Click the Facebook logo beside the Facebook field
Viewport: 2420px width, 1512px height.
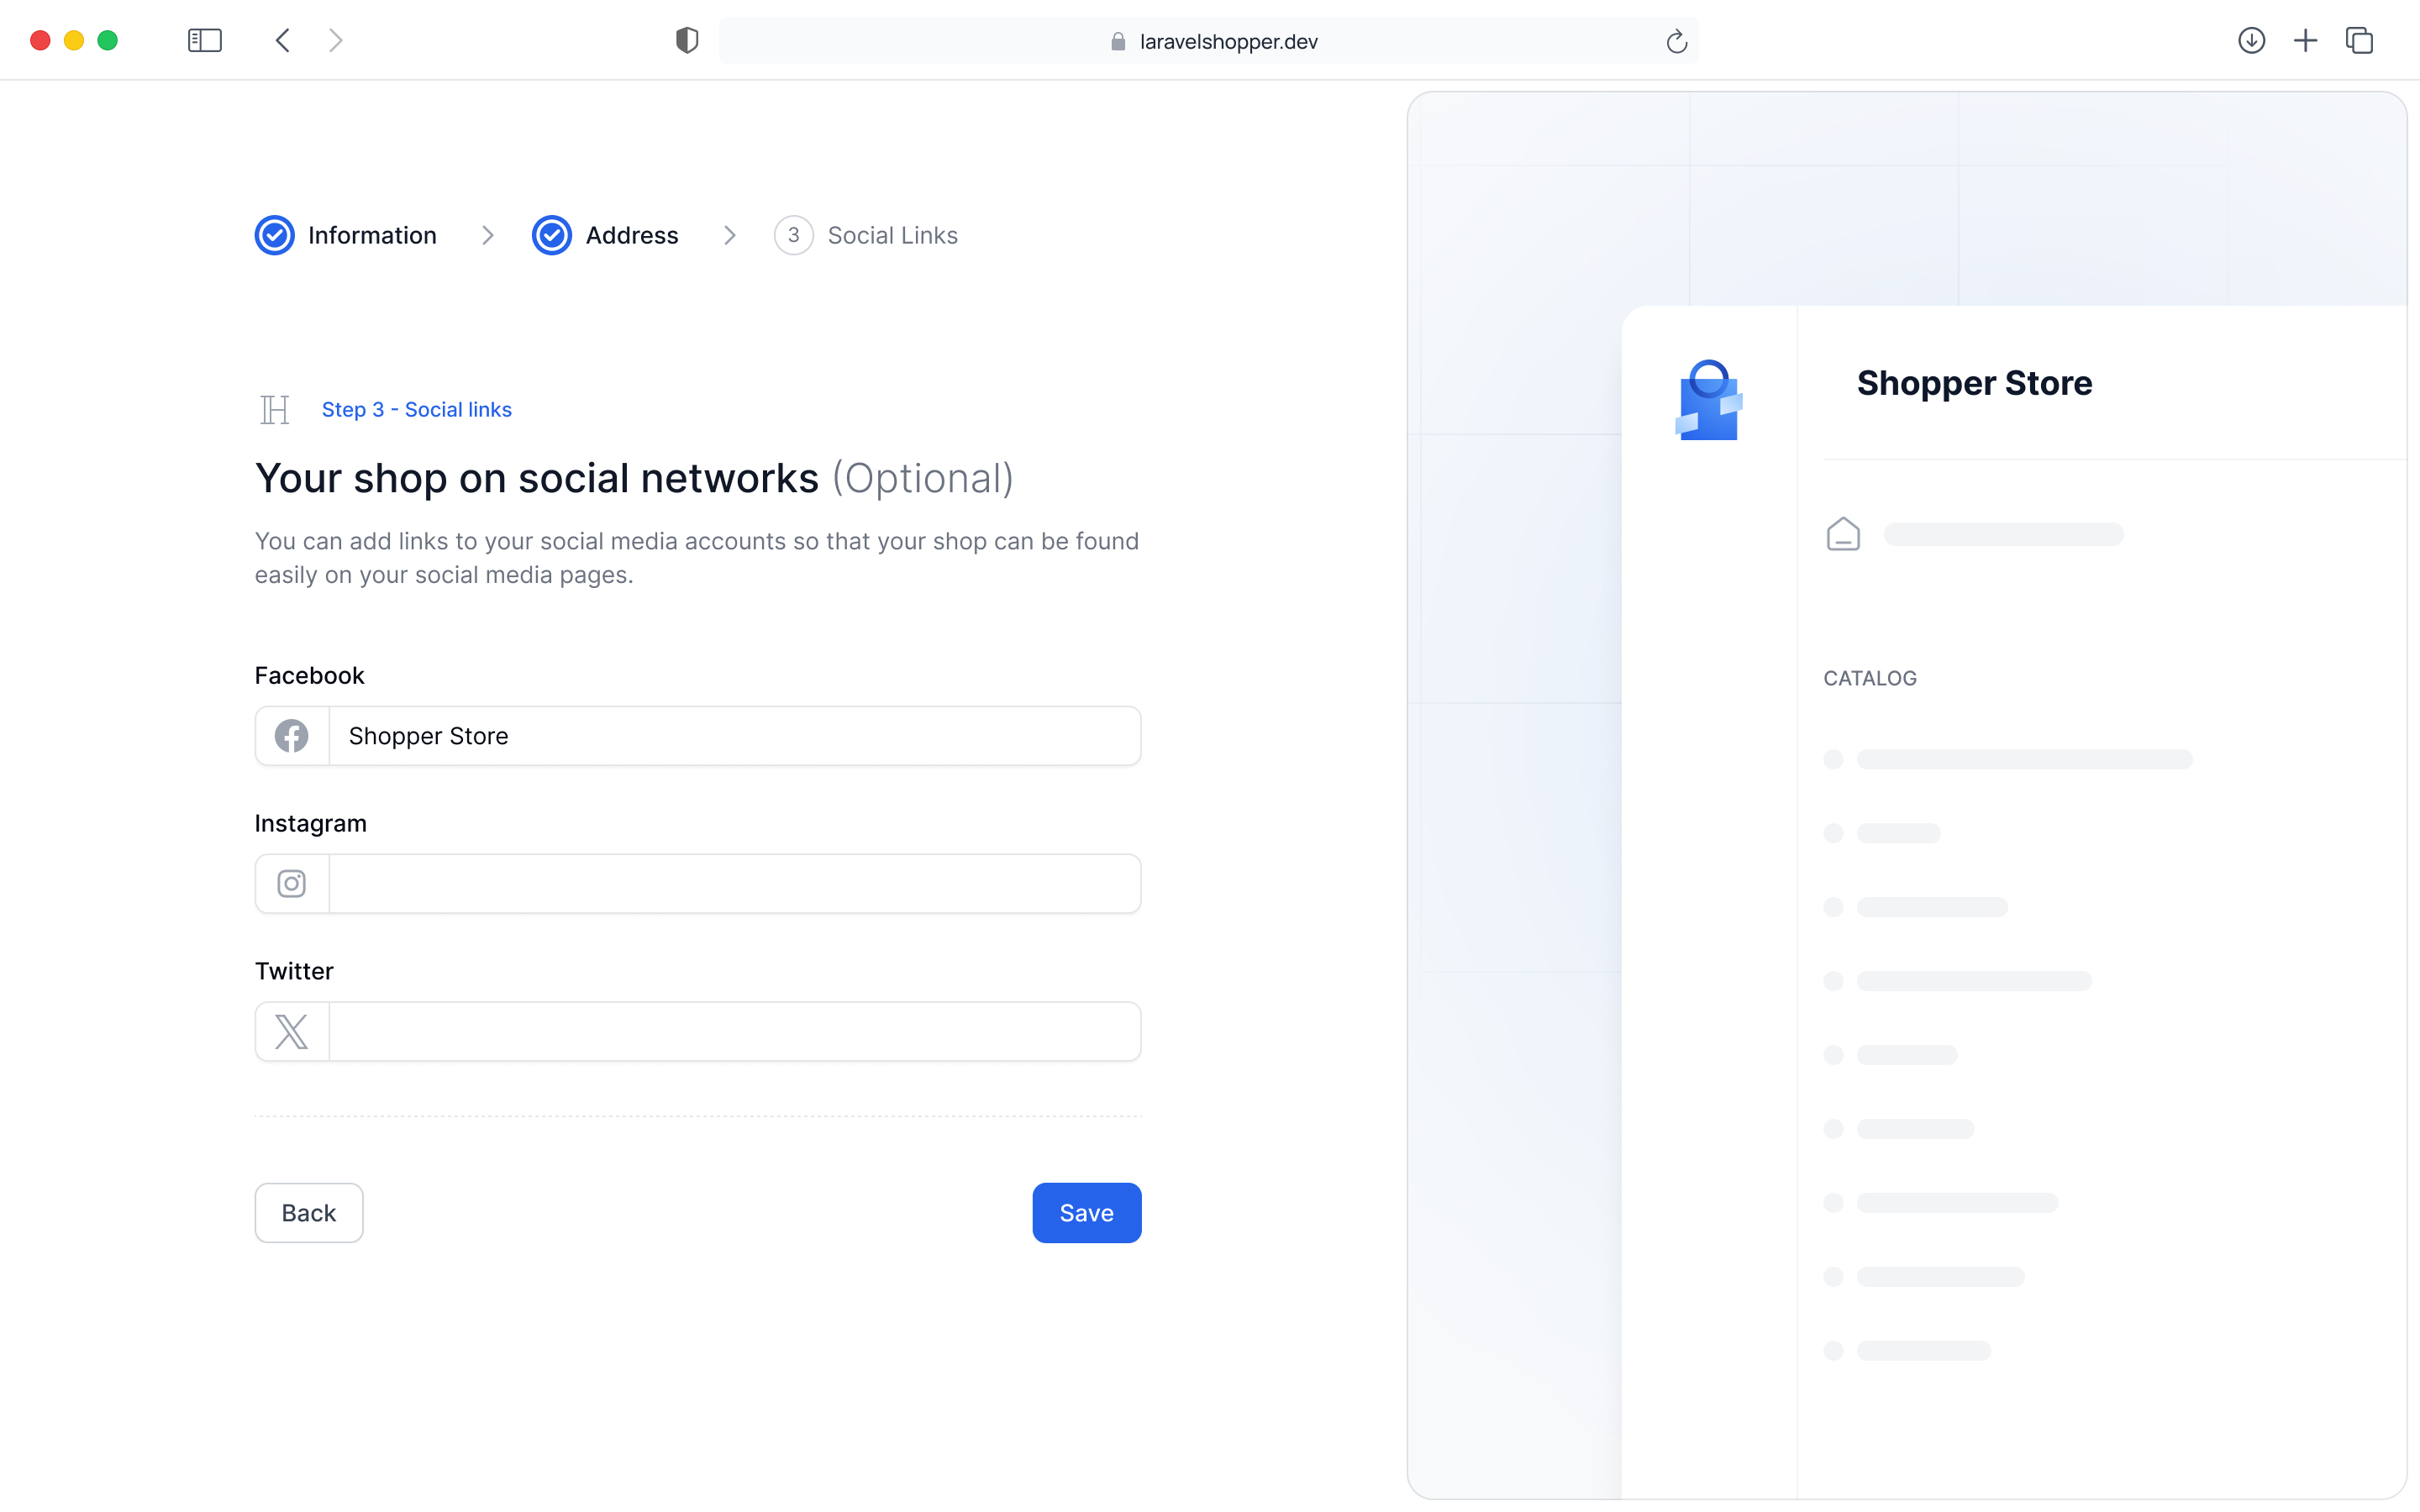(291, 735)
